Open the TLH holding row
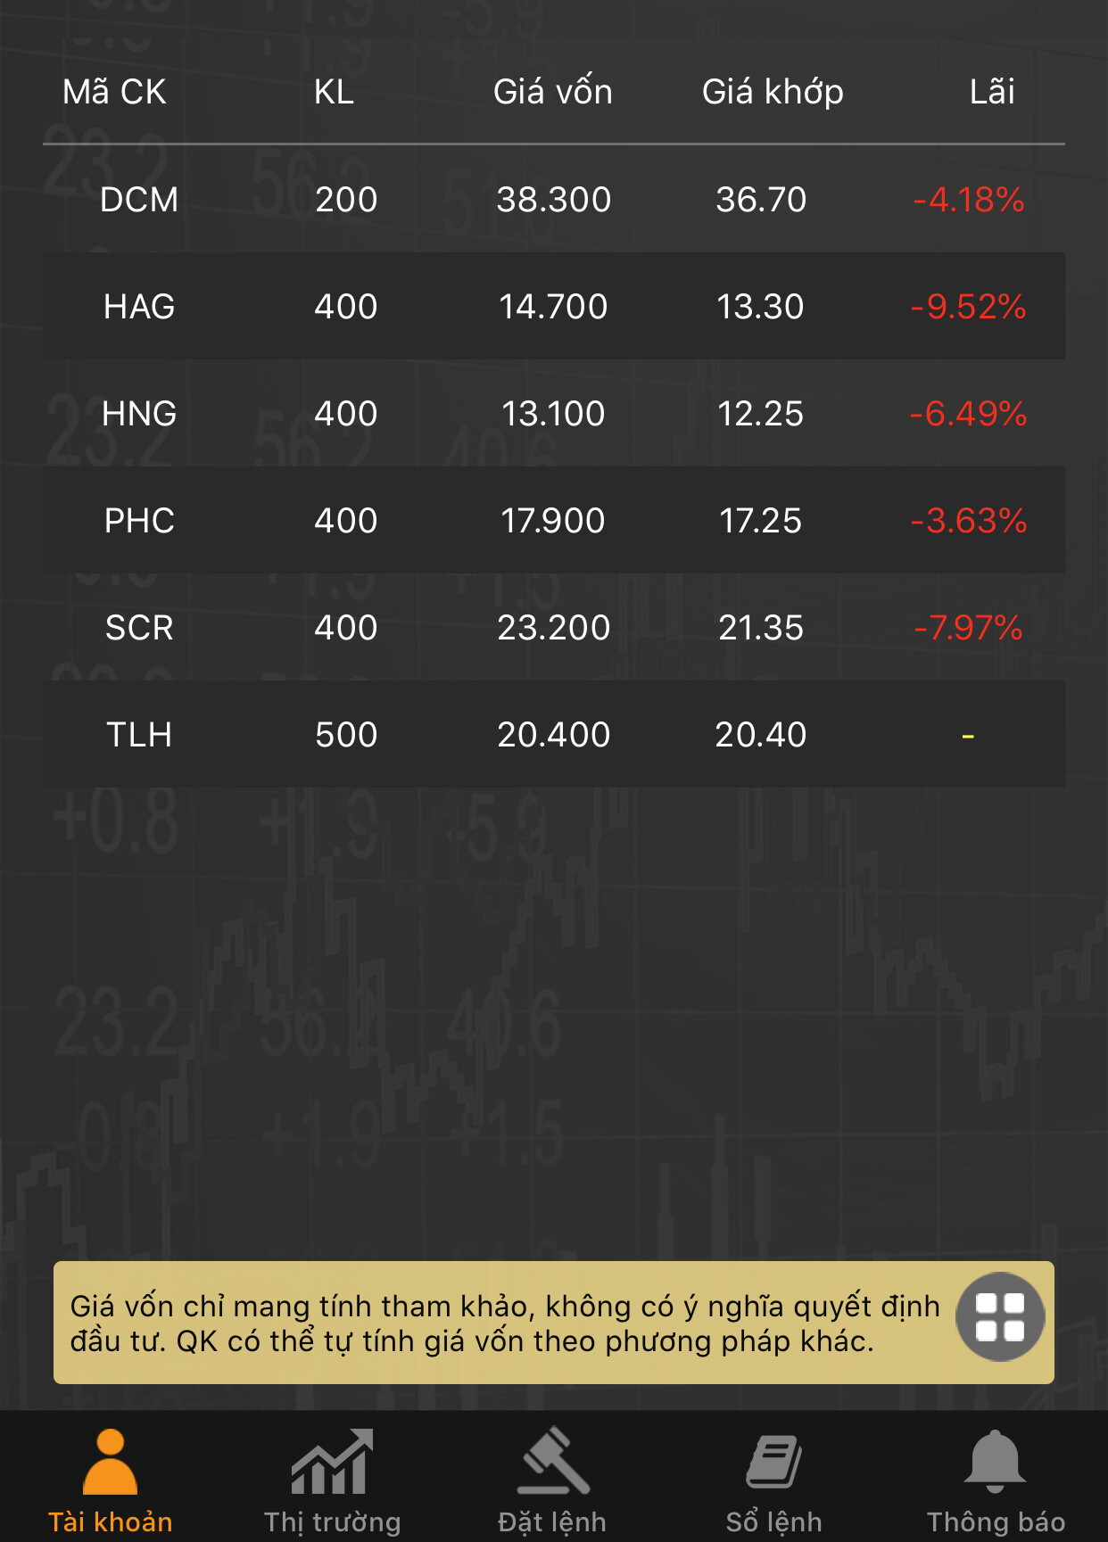 553,735
